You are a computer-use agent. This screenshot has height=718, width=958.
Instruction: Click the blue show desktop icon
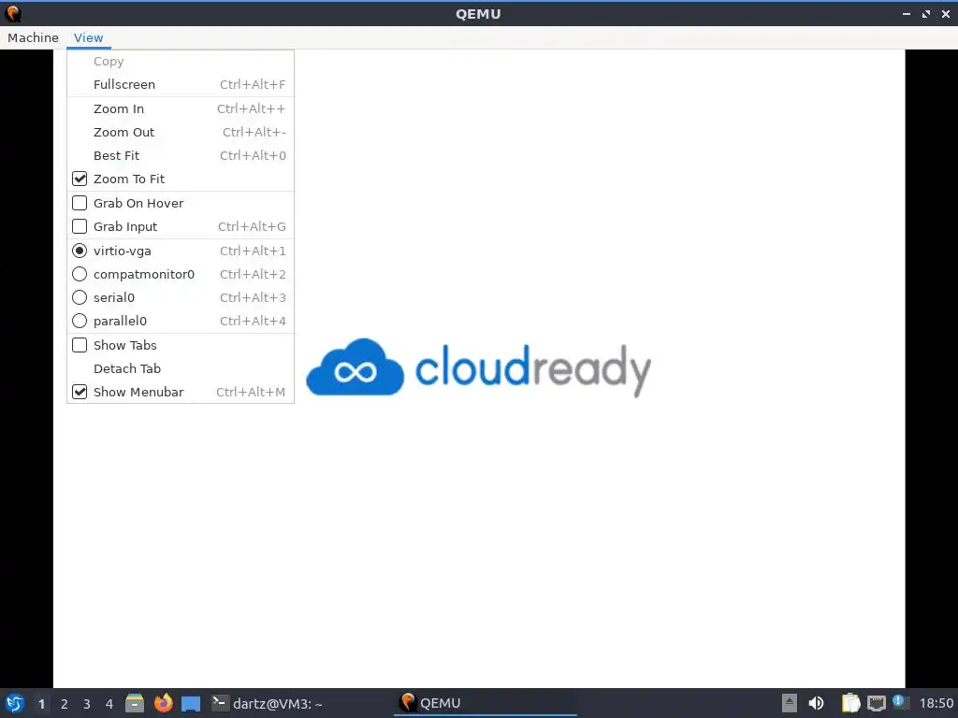pyautogui.click(x=191, y=704)
